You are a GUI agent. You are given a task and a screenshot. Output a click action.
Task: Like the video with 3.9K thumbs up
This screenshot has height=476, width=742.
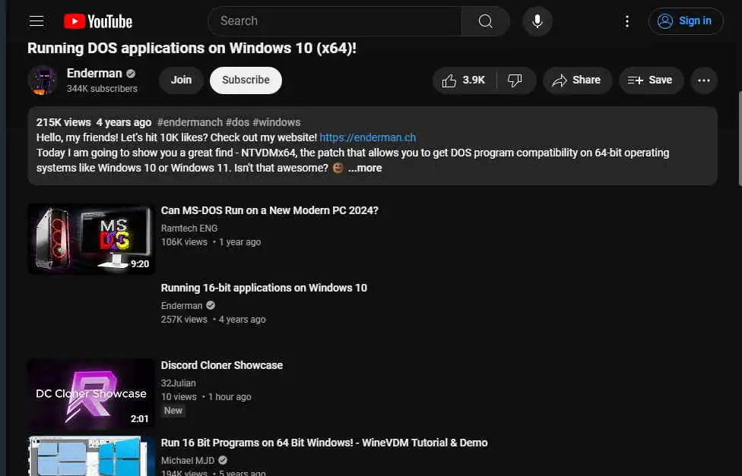click(x=464, y=80)
